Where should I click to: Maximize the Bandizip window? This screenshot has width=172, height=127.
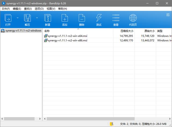(x=157, y=3)
